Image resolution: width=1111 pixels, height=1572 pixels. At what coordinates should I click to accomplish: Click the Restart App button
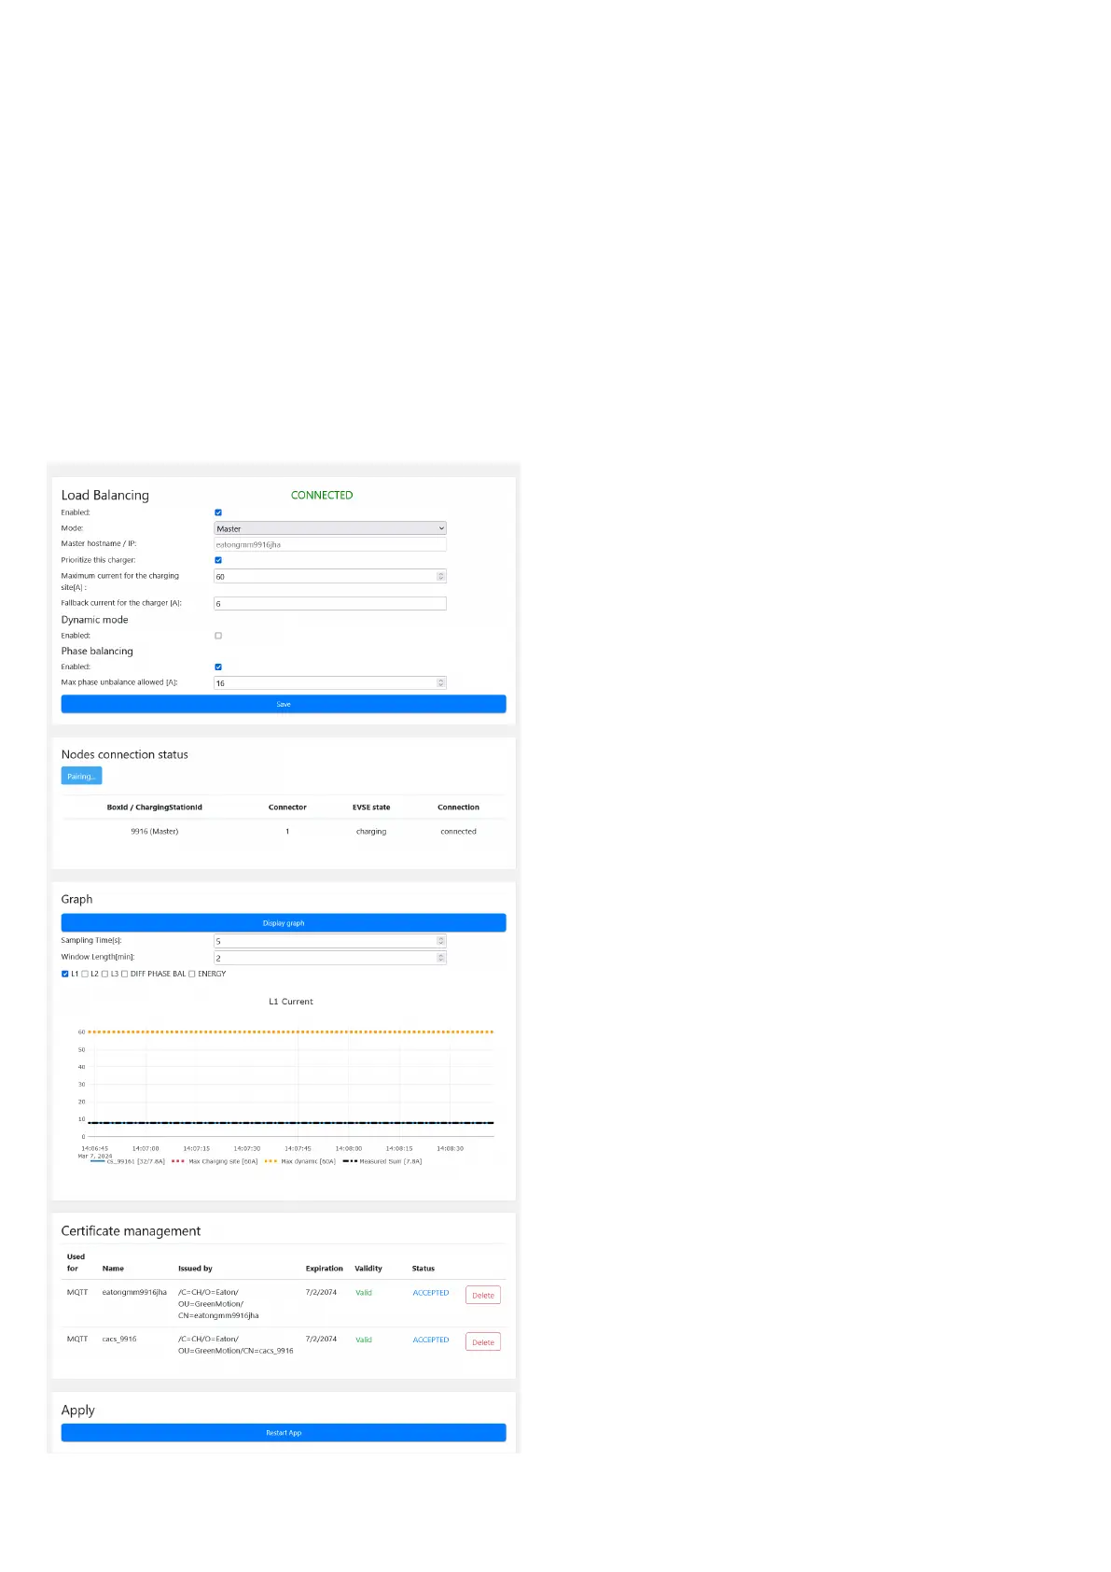(x=284, y=1433)
